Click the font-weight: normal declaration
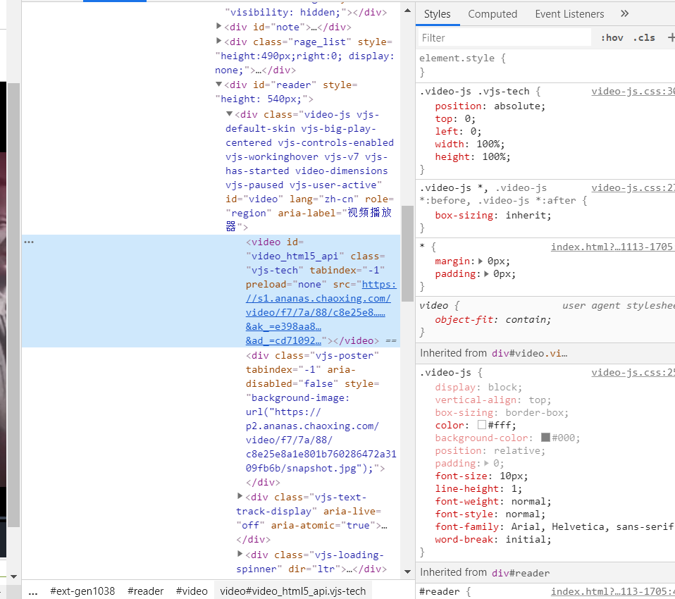 pyautogui.click(x=493, y=501)
